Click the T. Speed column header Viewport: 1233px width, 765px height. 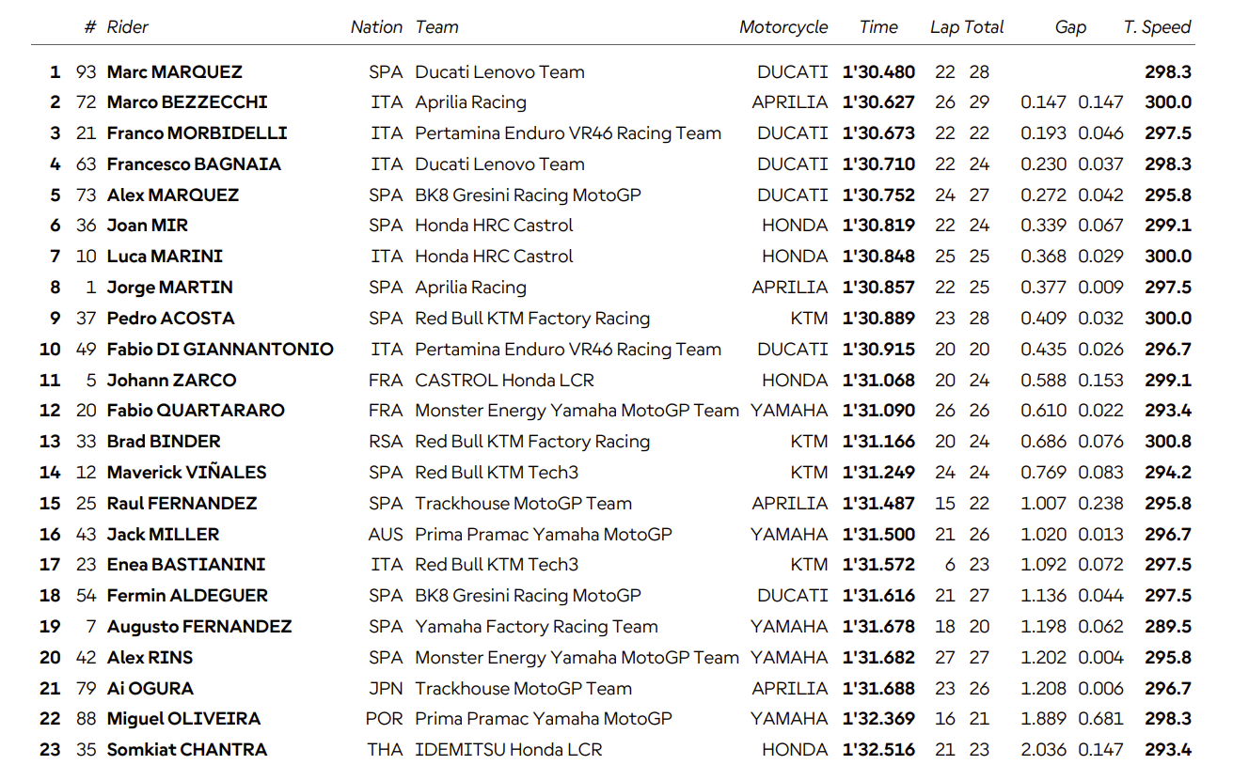1157,27
